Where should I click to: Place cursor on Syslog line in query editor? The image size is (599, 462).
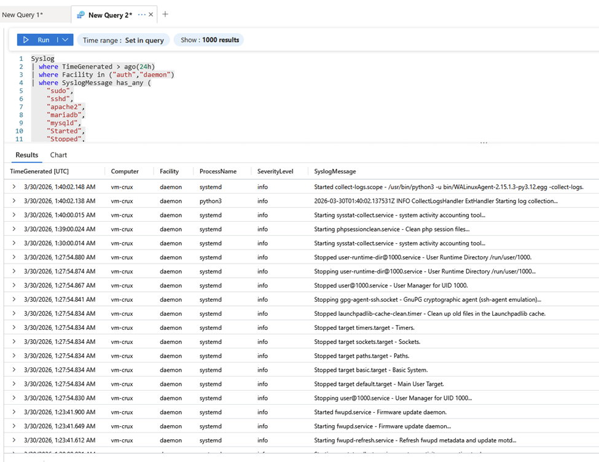[x=43, y=59]
